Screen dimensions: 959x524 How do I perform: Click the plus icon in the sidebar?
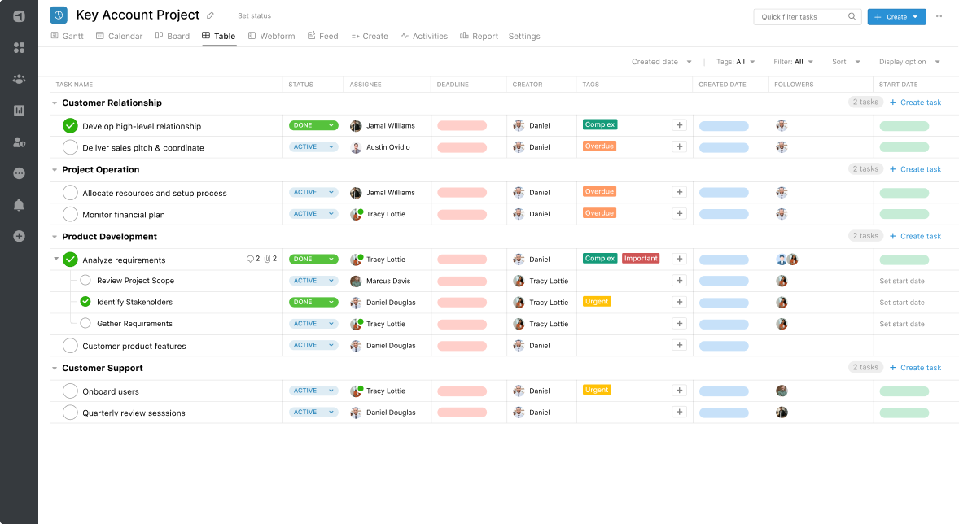[x=18, y=236]
